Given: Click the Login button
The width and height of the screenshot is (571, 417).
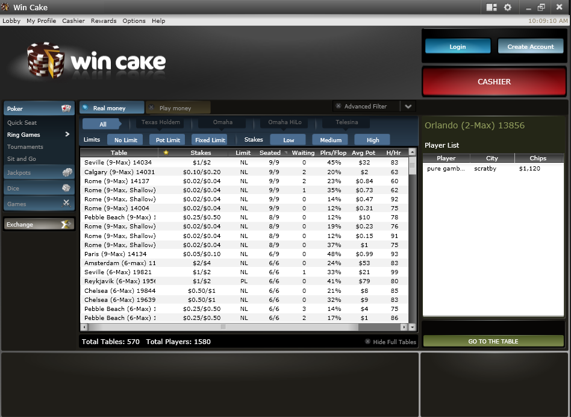Looking at the screenshot, I should (x=458, y=46).
